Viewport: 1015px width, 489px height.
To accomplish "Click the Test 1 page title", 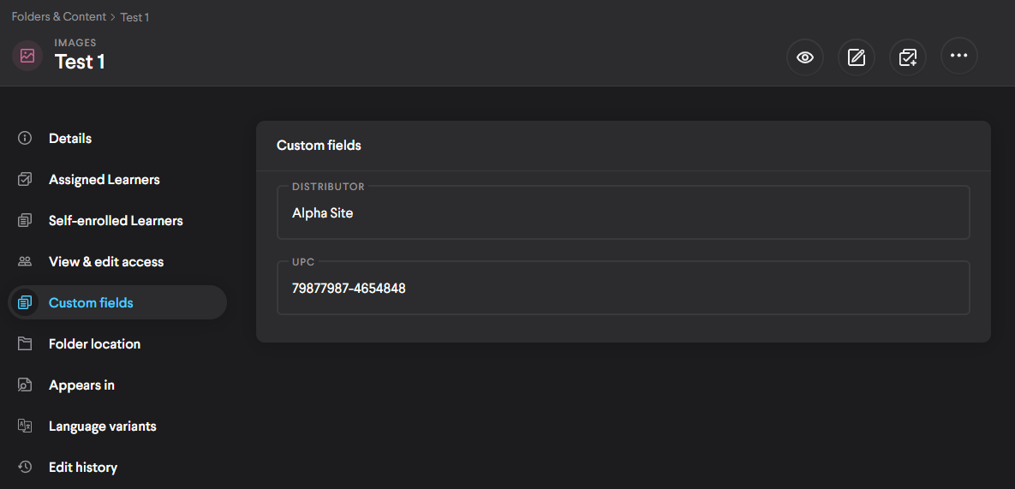I will tap(80, 62).
